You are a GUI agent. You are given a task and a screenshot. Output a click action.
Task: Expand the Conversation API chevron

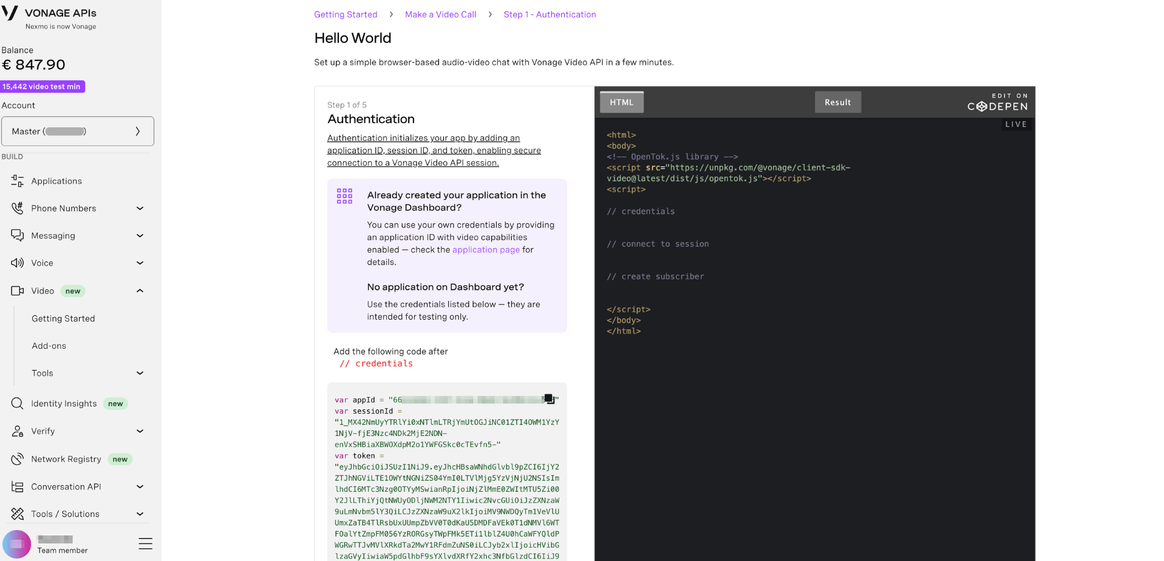[x=140, y=486]
